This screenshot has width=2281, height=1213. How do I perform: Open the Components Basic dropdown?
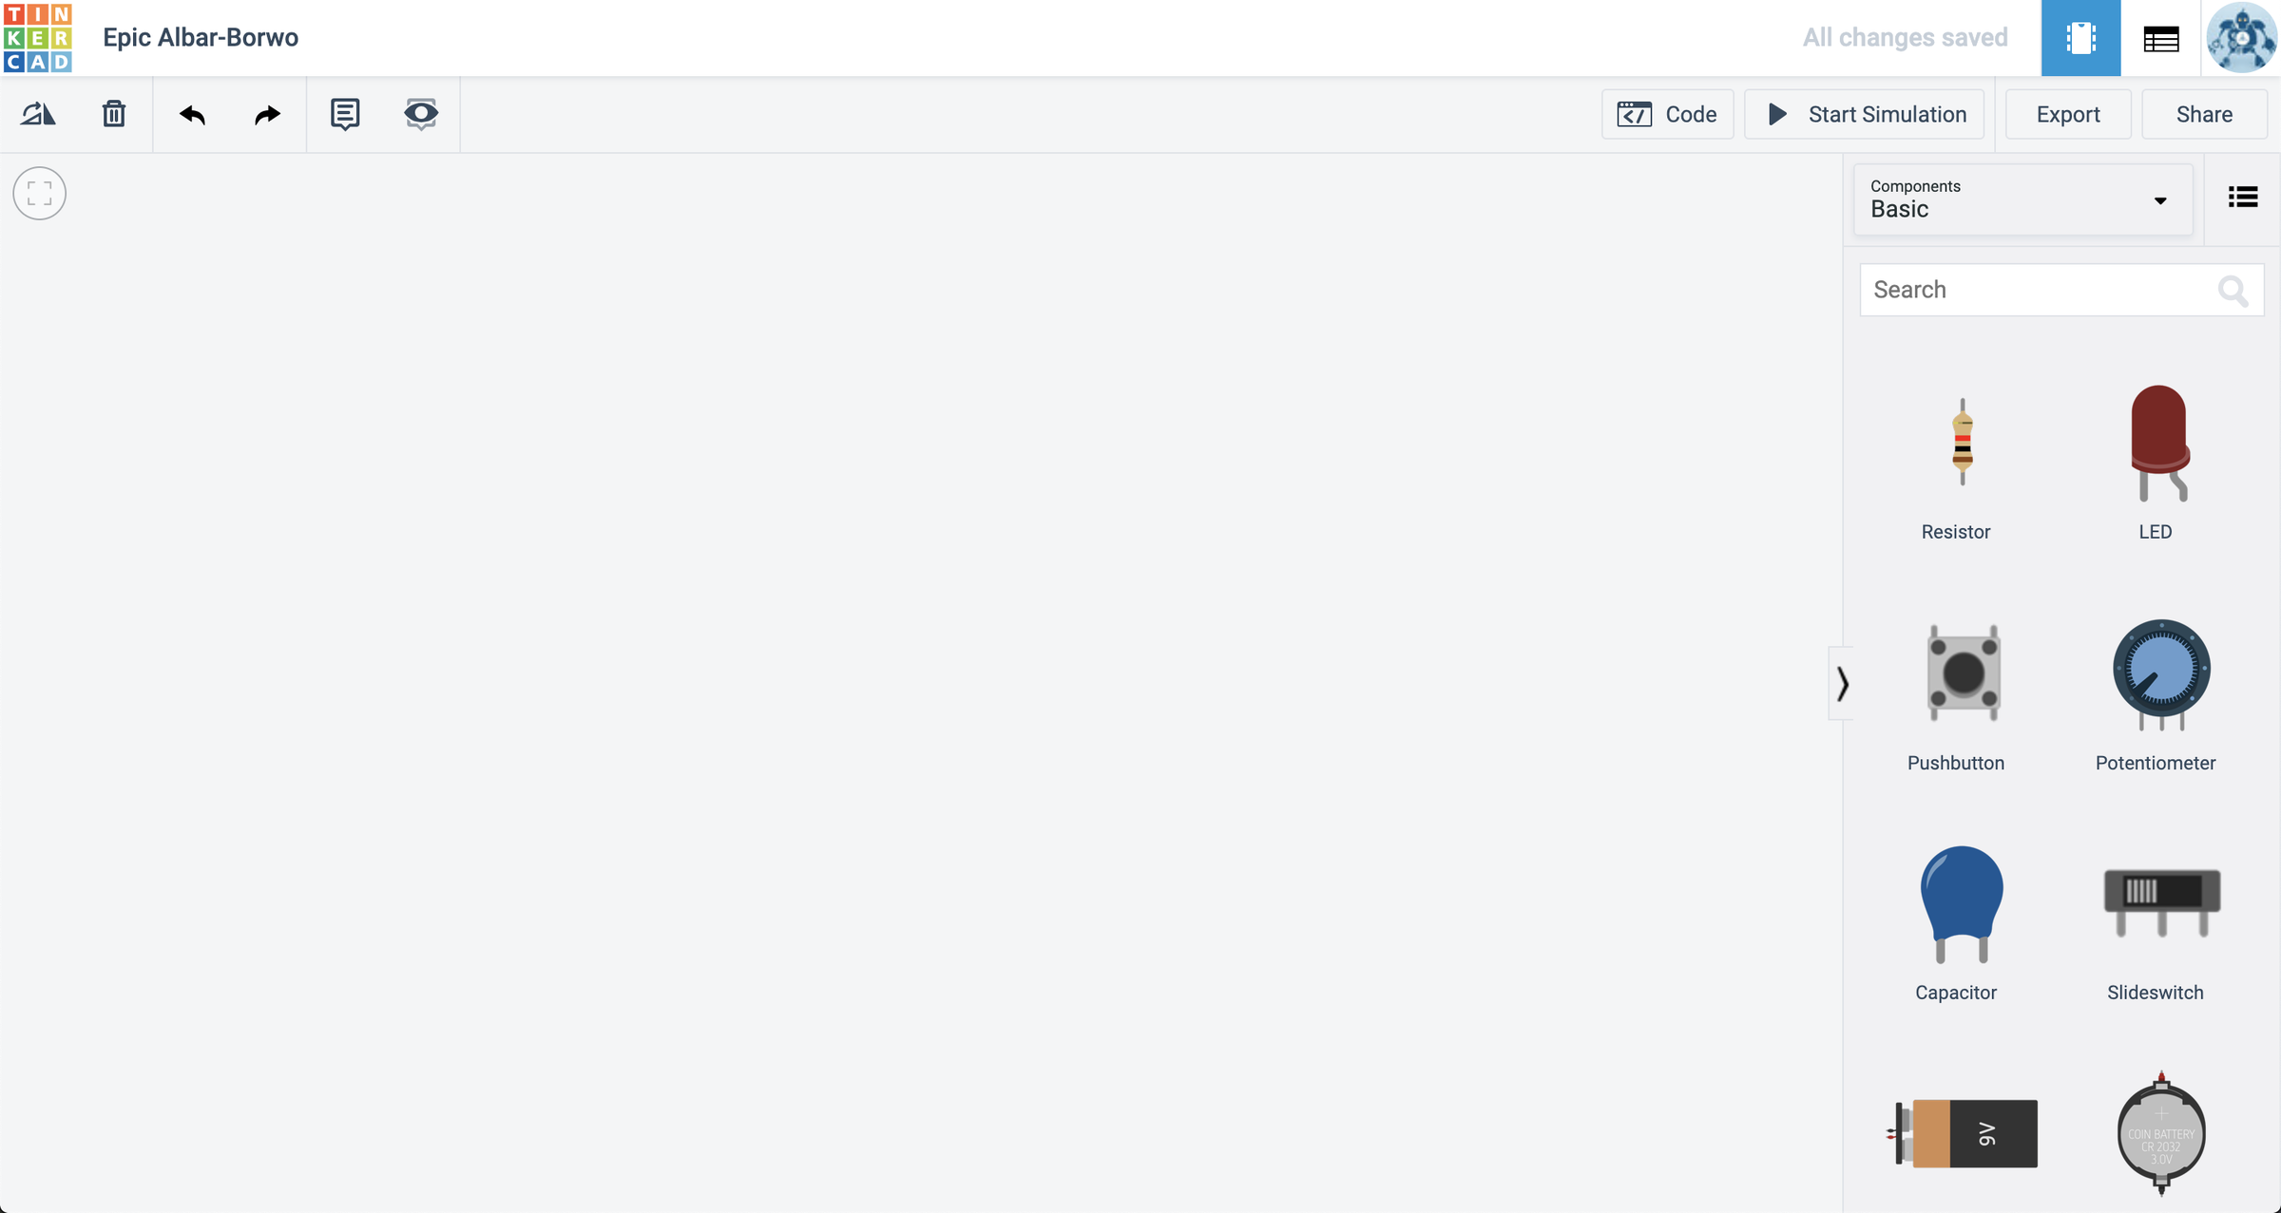click(x=2022, y=199)
